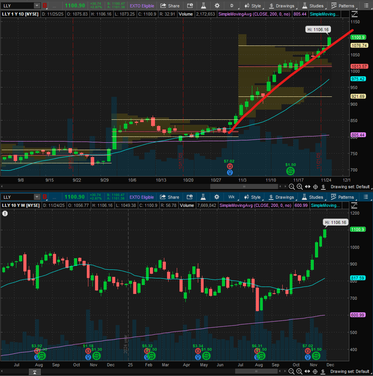Click the weekly chart's May $1.50 dividend icon

pos(206,356)
